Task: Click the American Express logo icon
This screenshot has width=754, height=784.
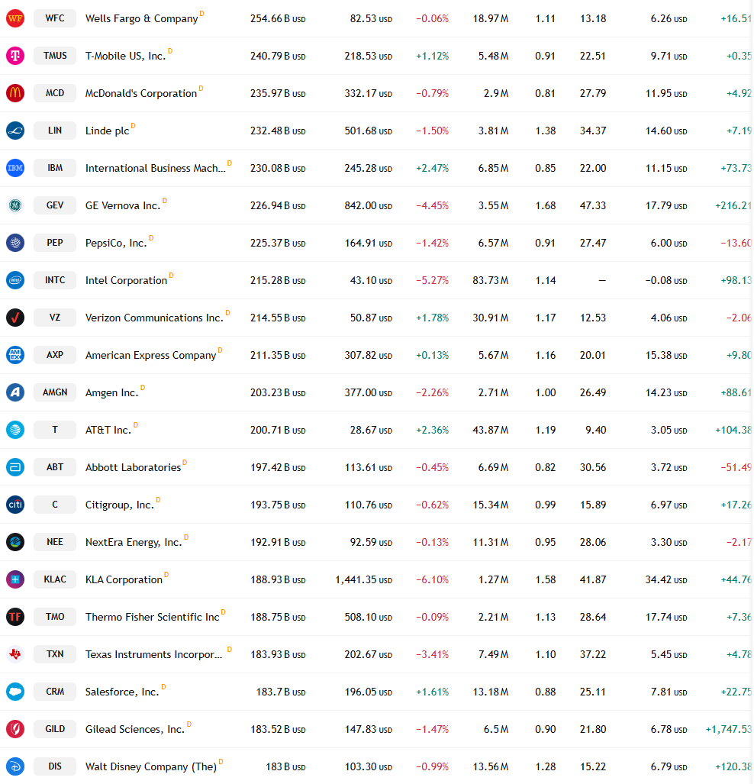Action: click(x=15, y=355)
